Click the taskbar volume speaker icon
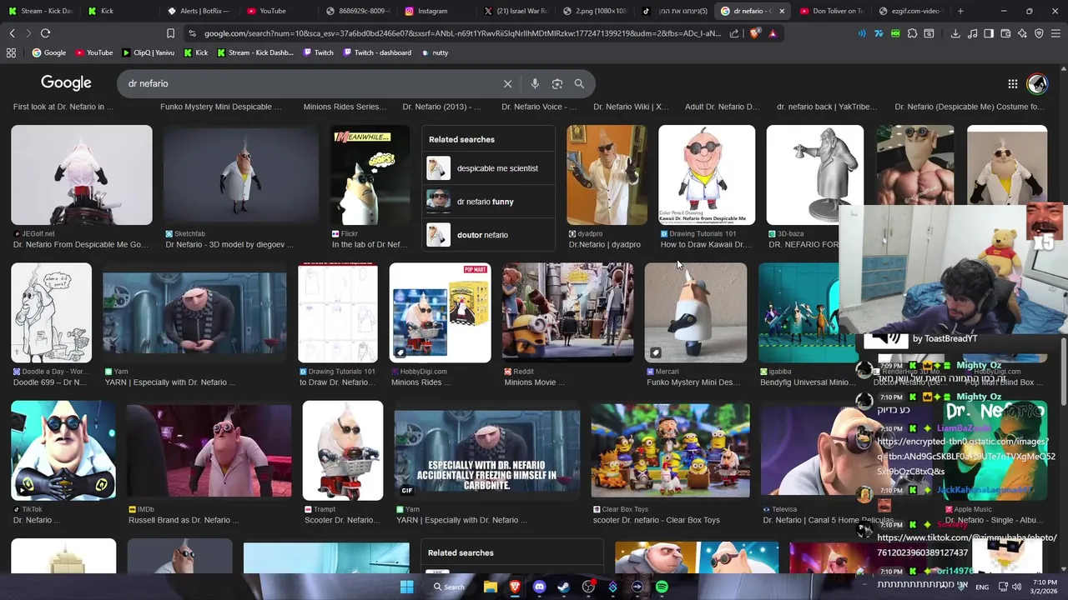This screenshot has width=1068, height=600. [1016, 587]
